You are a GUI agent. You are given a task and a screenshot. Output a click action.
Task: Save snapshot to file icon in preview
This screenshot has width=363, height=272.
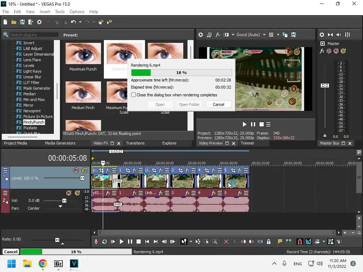(294, 35)
